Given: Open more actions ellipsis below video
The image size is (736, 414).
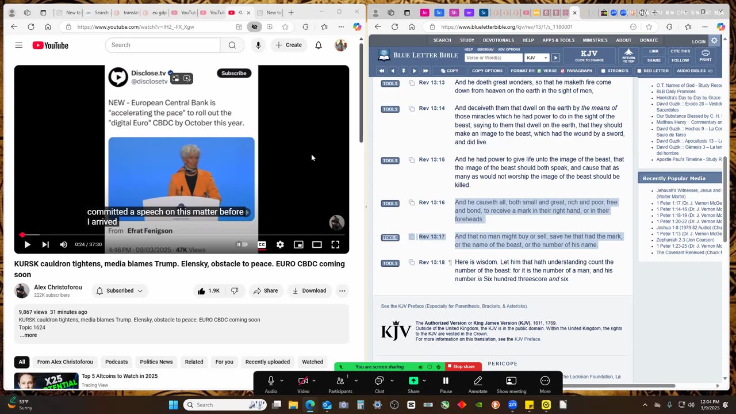Looking at the screenshot, I should [342, 290].
